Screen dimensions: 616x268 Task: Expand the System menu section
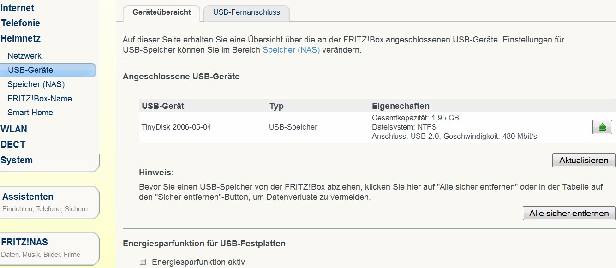pyautogui.click(x=17, y=160)
